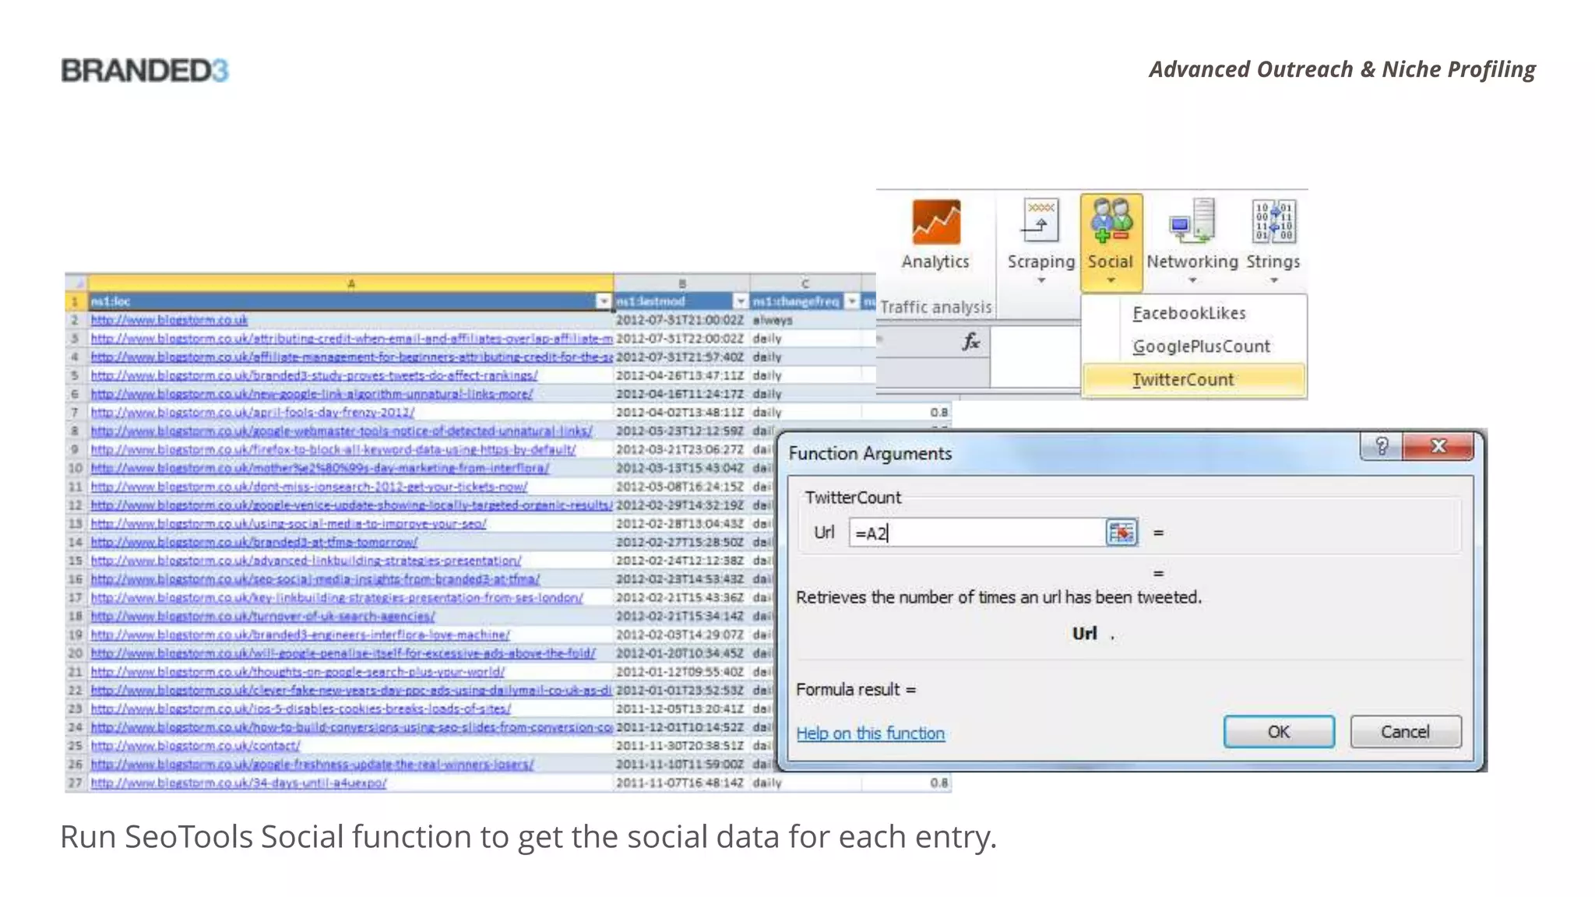Expand the Social dropdown arrow
The width and height of the screenshot is (1595, 897).
click(x=1111, y=280)
